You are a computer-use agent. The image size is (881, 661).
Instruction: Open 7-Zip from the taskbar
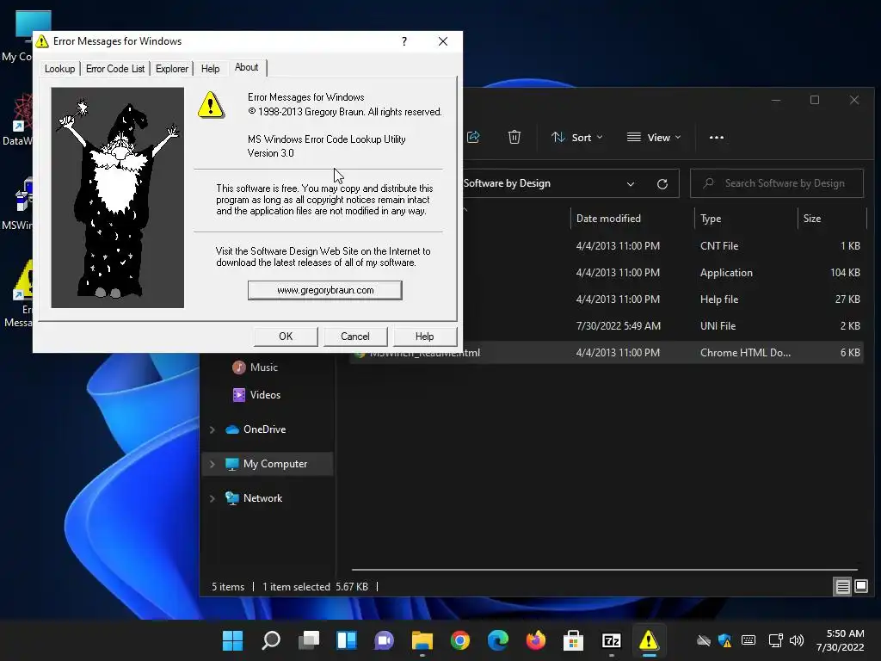[x=612, y=640]
